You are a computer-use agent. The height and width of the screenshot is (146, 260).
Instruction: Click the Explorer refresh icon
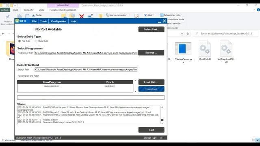coord(188,34)
